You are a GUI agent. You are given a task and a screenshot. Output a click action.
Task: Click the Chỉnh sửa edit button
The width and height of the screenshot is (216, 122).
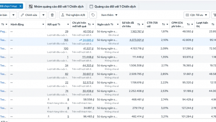click(29, 15)
